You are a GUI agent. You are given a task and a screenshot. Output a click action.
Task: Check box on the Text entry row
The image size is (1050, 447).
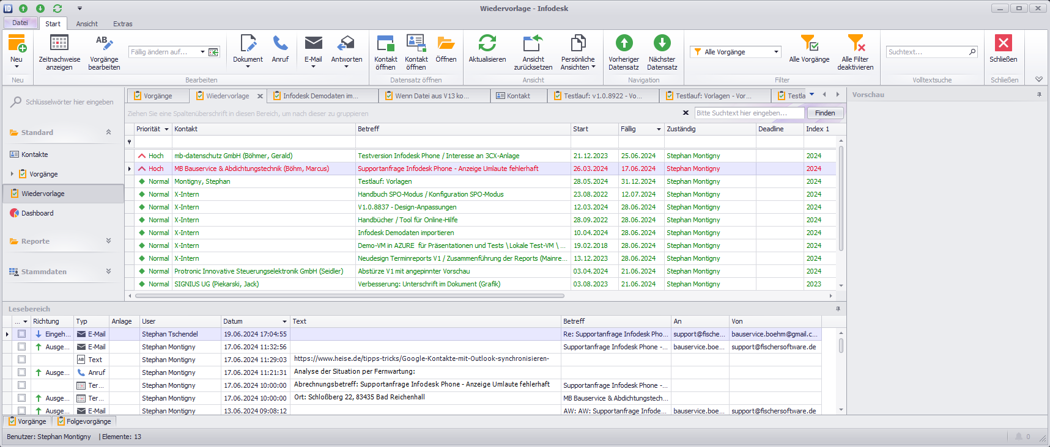tap(22, 360)
